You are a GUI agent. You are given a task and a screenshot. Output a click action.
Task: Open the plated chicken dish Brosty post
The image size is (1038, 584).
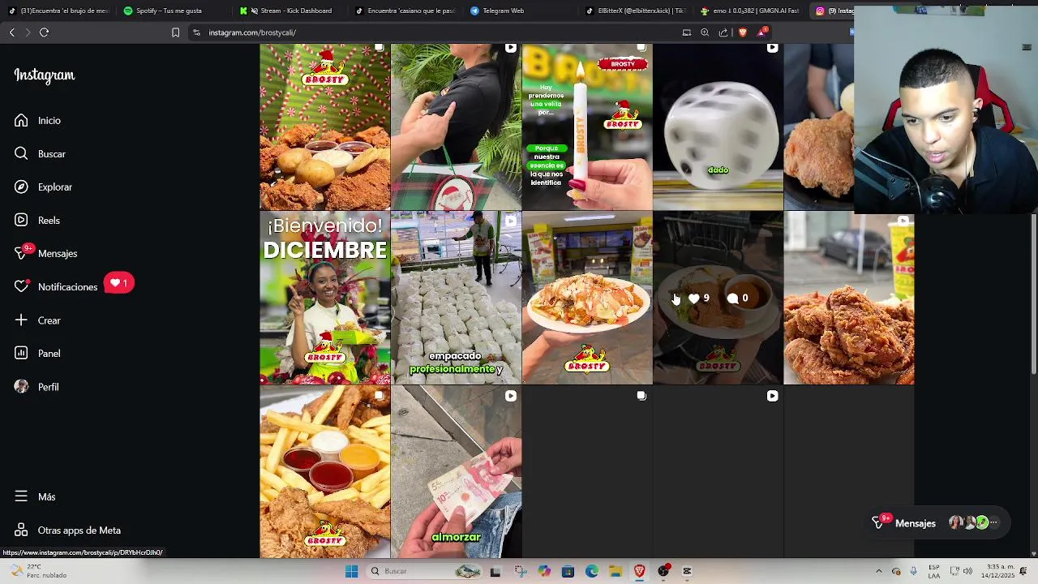click(x=587, y=298)
